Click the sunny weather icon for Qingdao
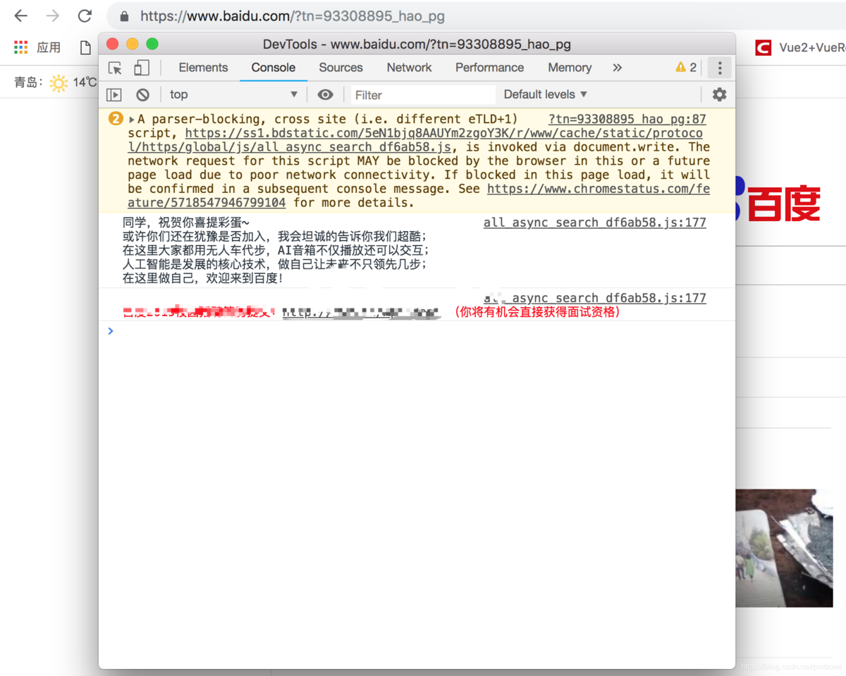846x676 pixels. [x=59, y=83]
